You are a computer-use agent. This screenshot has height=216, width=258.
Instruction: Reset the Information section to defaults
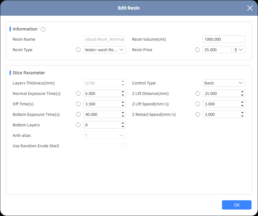(x=43, y=29)
